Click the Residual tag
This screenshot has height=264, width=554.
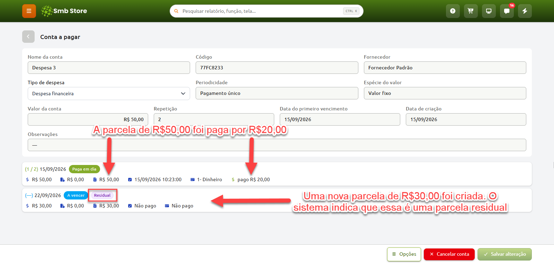click(x=102, y=195)
